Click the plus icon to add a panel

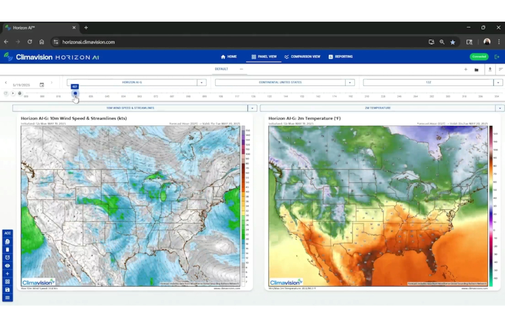pyautogui.click(x=466, y=69)
